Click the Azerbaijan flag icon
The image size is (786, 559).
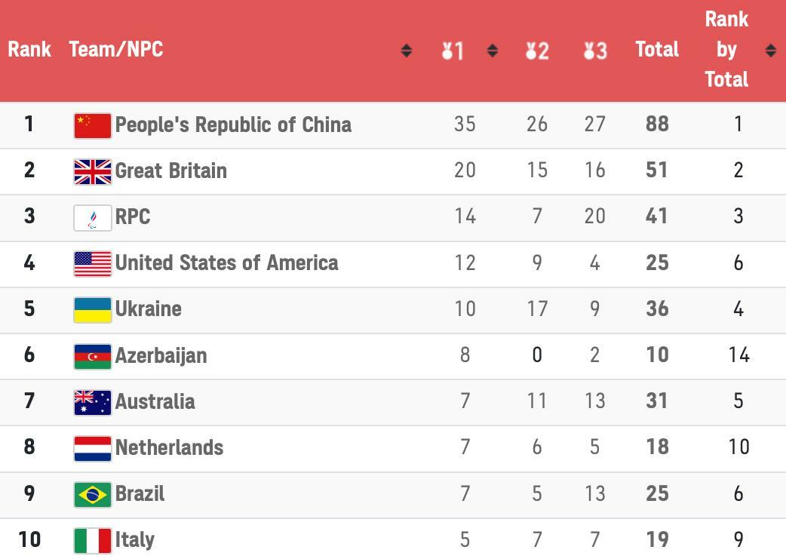tap(93, 356)
